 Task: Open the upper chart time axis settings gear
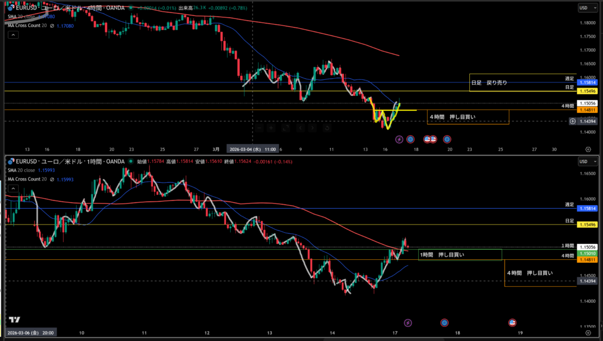pyautogui.click(x=588, y=149)
